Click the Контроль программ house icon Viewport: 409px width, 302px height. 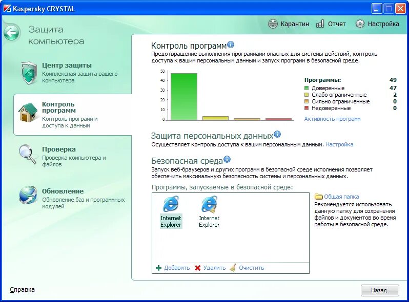(x=28, y=113)
